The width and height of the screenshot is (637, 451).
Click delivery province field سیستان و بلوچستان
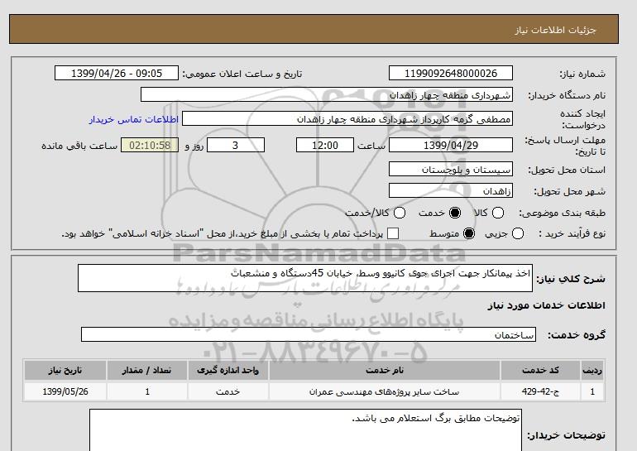click(451, 169)
